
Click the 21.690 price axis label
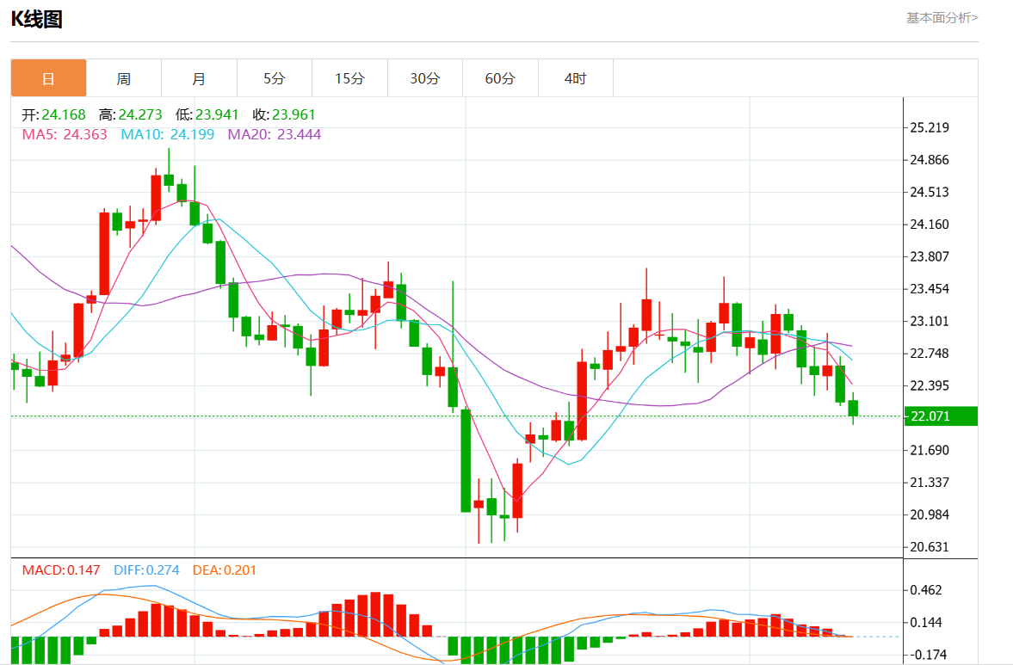[930, 450]
